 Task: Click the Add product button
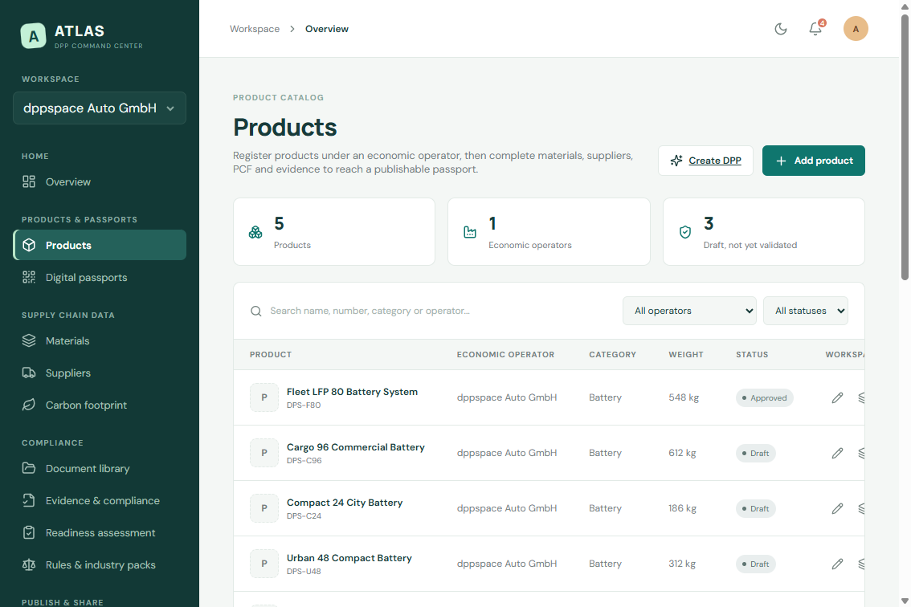(x=813, y=161)
